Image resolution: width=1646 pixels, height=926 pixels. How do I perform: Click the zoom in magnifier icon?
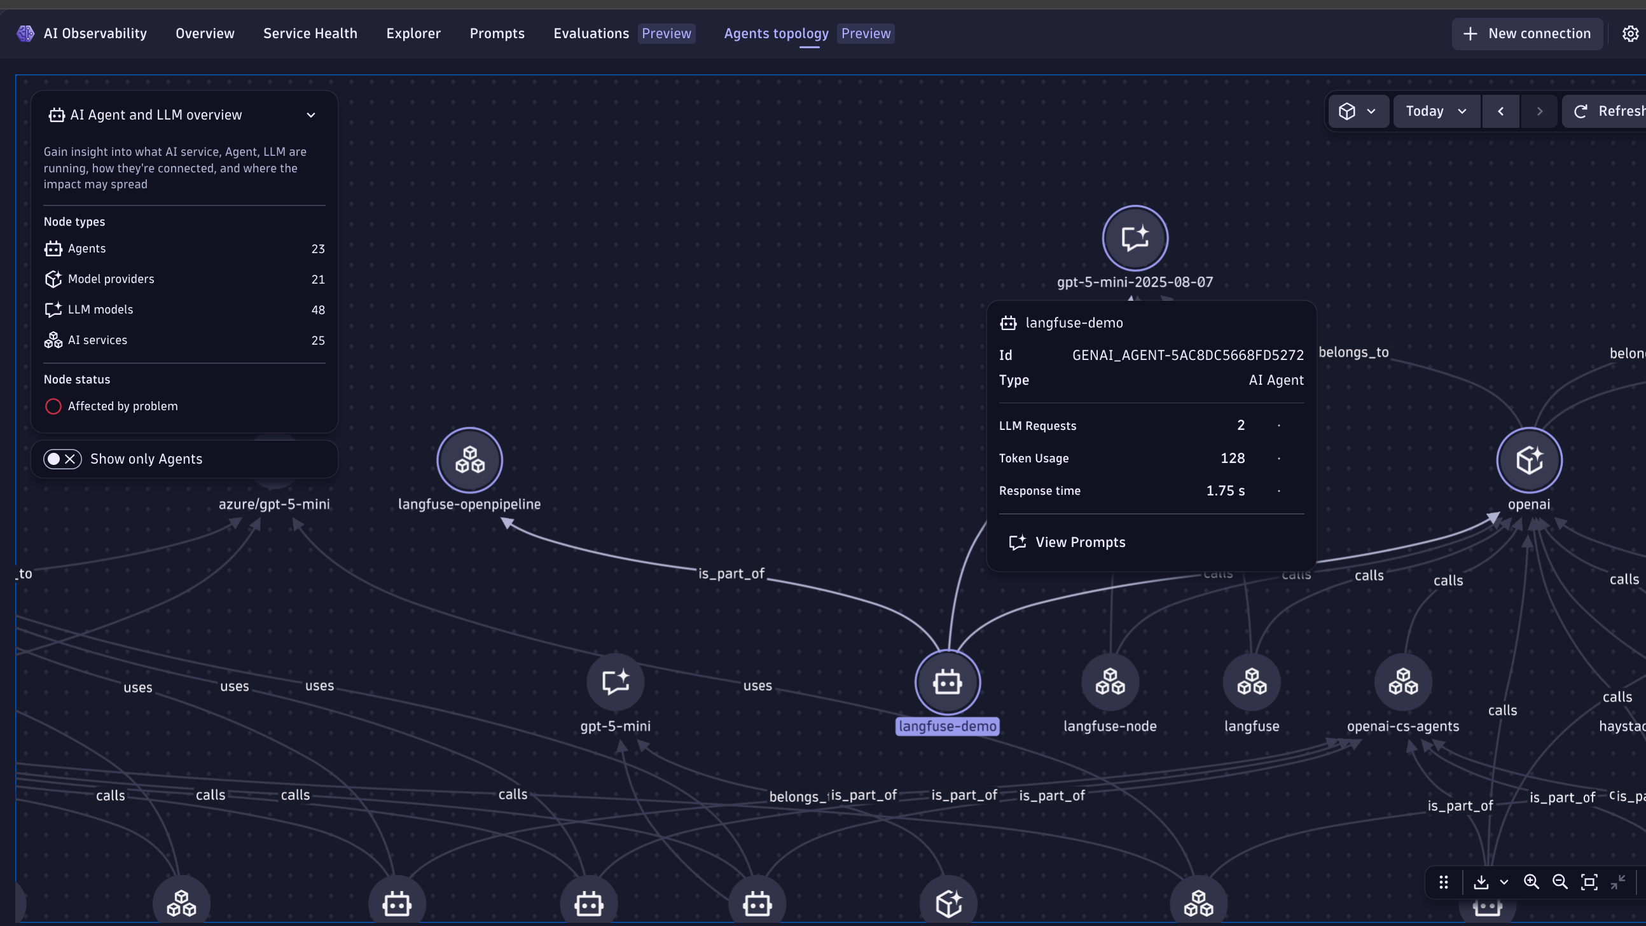coord(1531,882)
